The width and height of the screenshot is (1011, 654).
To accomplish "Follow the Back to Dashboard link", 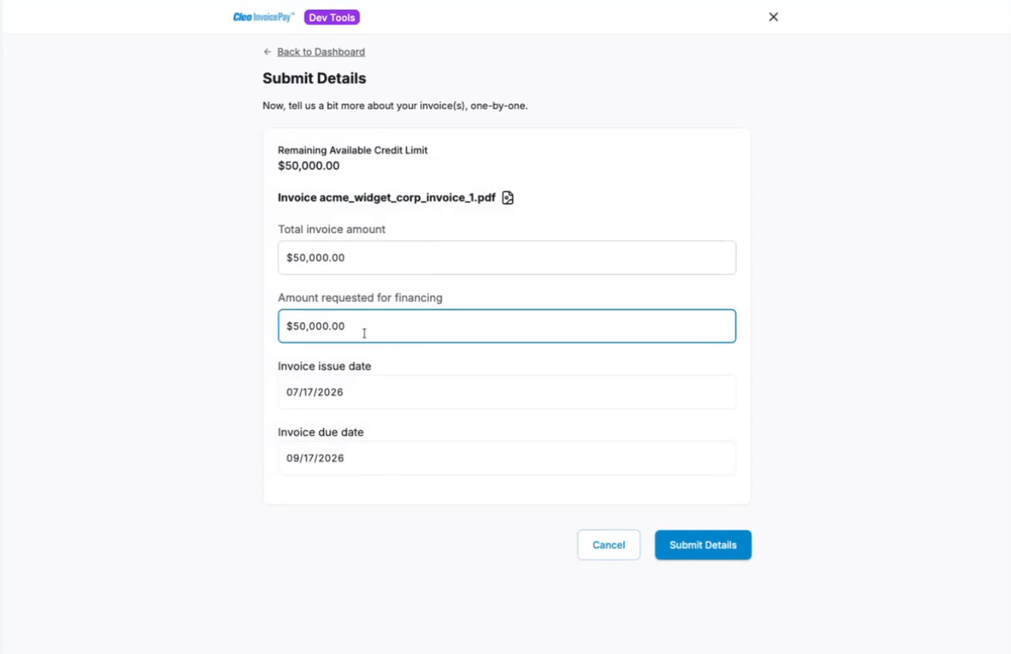I will click(321, 52).
